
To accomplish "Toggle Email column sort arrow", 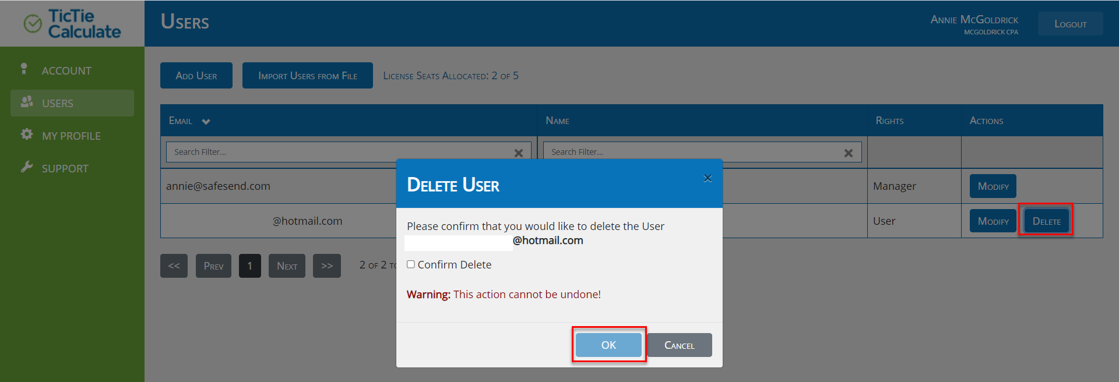I will 206,121.
